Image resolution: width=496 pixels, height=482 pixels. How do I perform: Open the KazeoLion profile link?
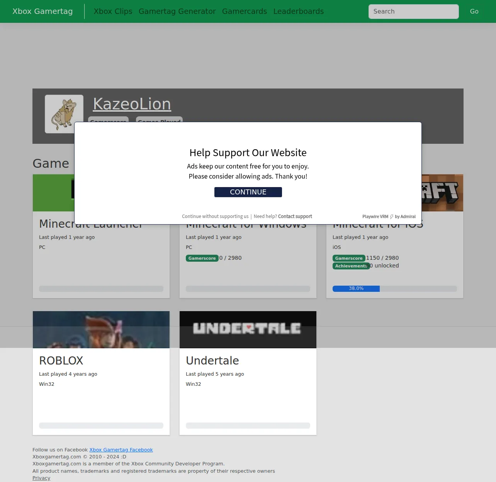[132, 104]
